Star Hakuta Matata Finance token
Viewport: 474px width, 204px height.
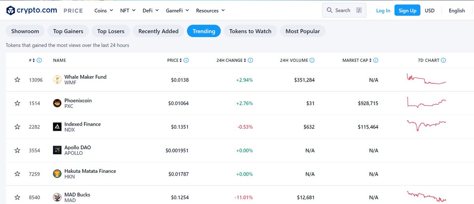coord(17,174)
